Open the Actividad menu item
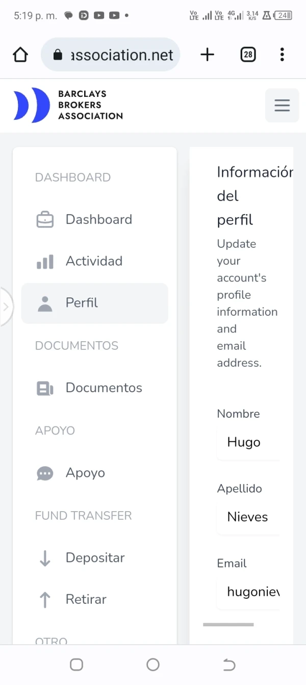Screen dimensions: 306x685 pos(94,261)
